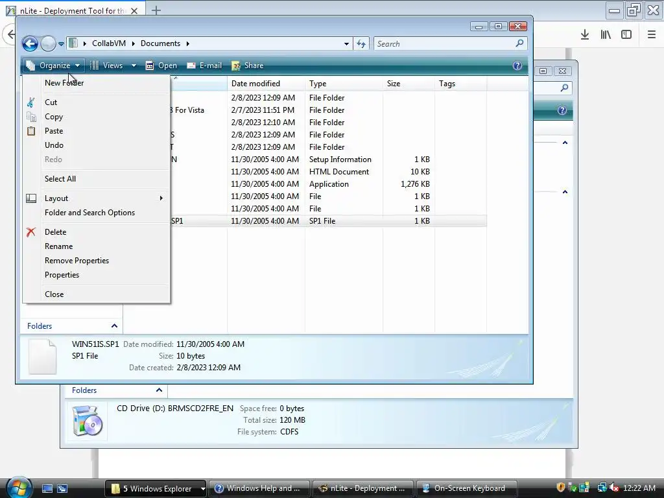Open the dropdown arrow after Documents breadcrumb
Viewport: 664px width, 498px height.
[187, 43]
